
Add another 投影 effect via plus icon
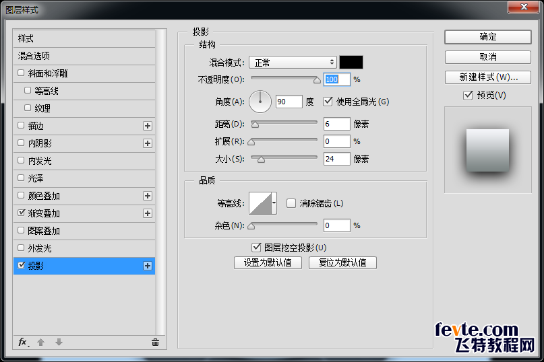pos(148,266)
